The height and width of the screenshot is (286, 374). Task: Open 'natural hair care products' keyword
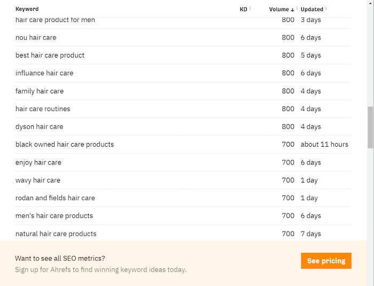[56, 234]
